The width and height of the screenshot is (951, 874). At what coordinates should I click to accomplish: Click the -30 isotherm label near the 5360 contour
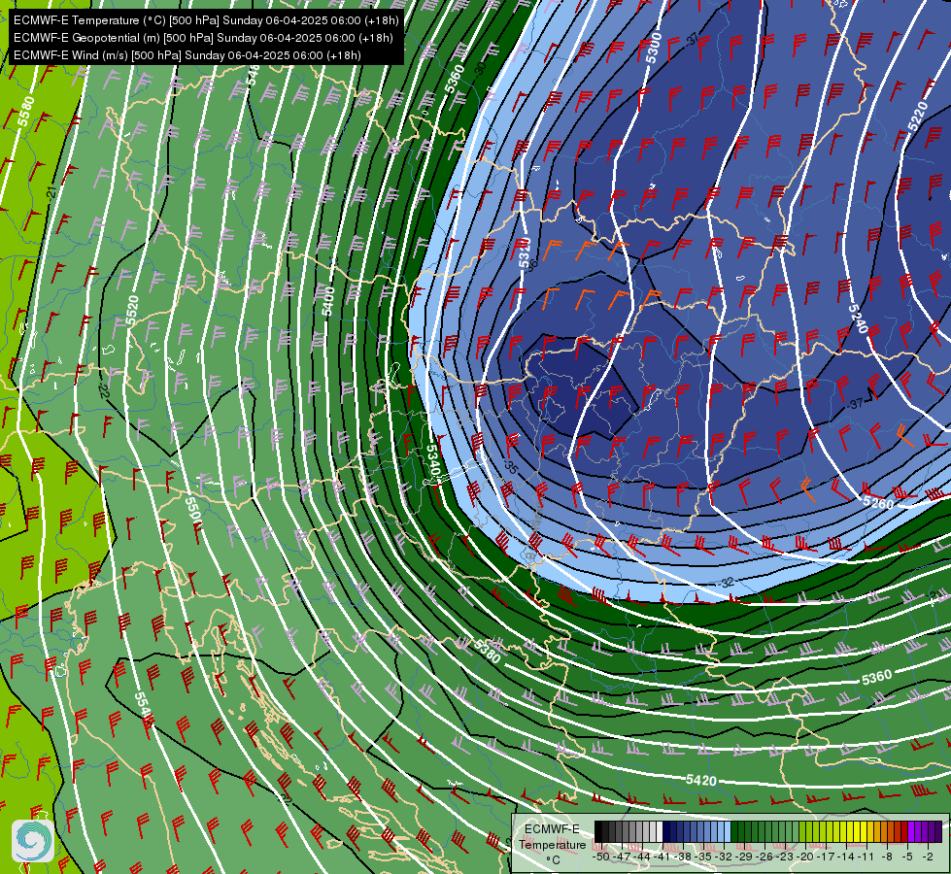click(480, 69)
